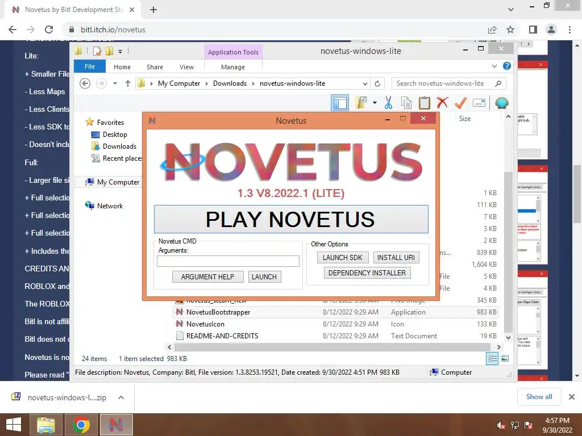The image size is (582, 436).
Task: Click LAUNCH in the Novetus CMD group
Action: point(264,276)
